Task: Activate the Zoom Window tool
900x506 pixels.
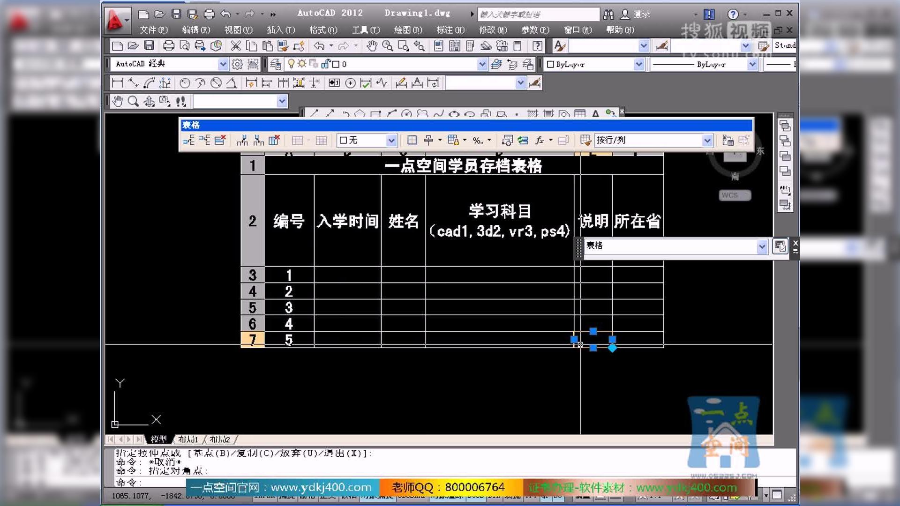Action: (403, 45)
